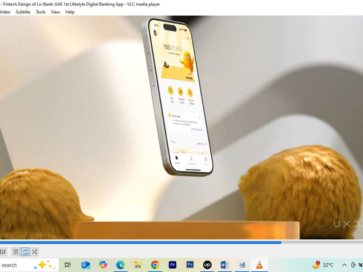Toggle the playlist view button
Screen dimensions: 363x272
(x=16, y=252)
